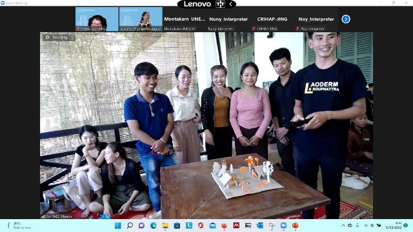
Task: Open File Explorer from the taskbar
Action: (165, 226)
